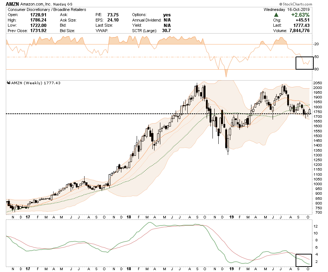Click the EPS value 24.10

(x=113, y=20)
